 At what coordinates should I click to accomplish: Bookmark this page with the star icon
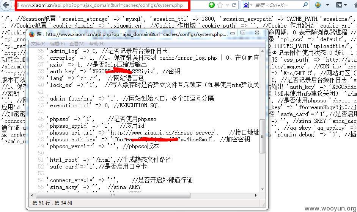[220, 5]
